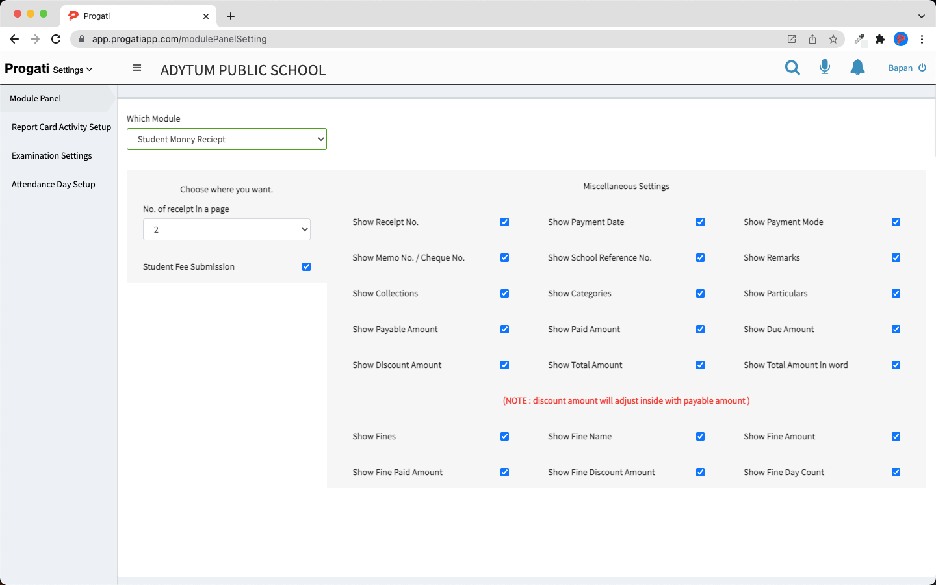Open Examination Settings

pyautogui.click(x=52, y=155)
